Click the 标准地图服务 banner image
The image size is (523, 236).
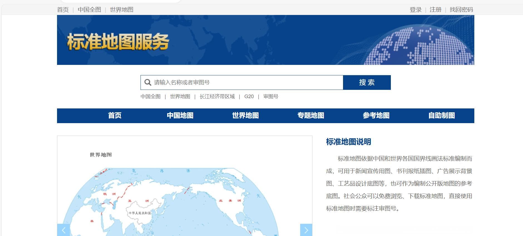(266, 40)
